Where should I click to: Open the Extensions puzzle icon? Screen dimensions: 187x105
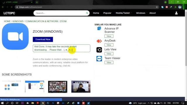[x=175, y=7]
